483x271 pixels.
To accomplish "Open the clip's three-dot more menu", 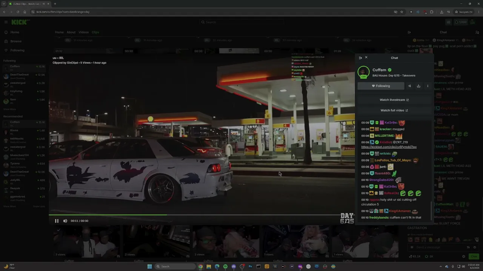I will pos(428,86).
